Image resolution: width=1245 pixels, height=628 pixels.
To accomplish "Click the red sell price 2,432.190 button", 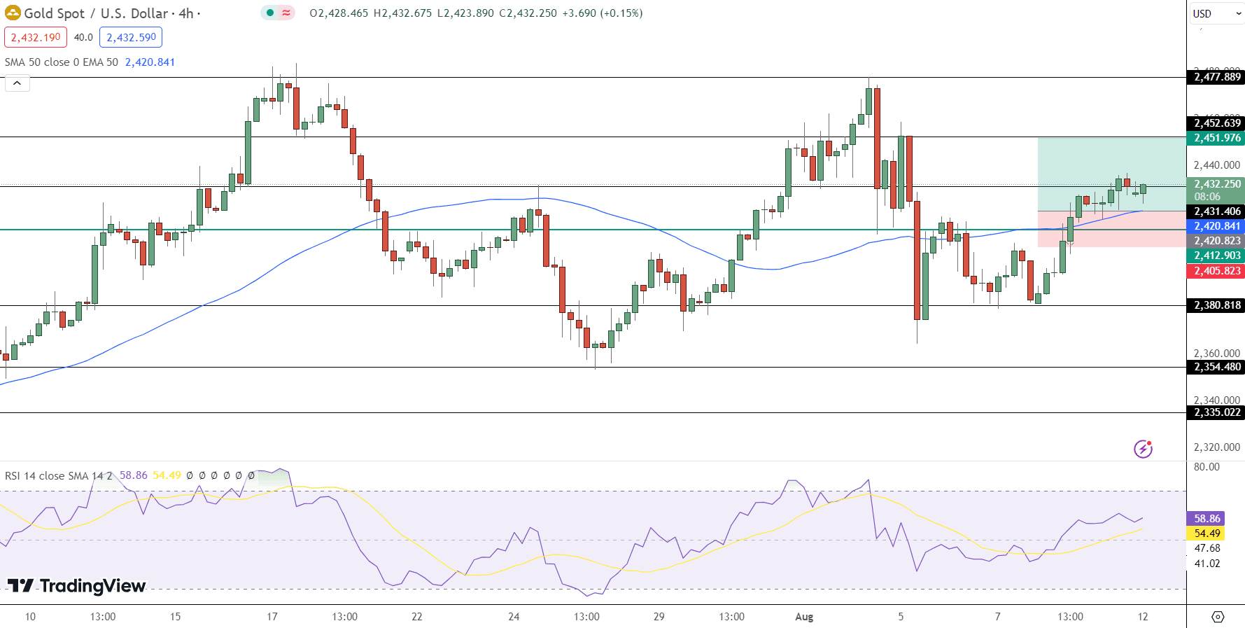I will tap(36, 37).
